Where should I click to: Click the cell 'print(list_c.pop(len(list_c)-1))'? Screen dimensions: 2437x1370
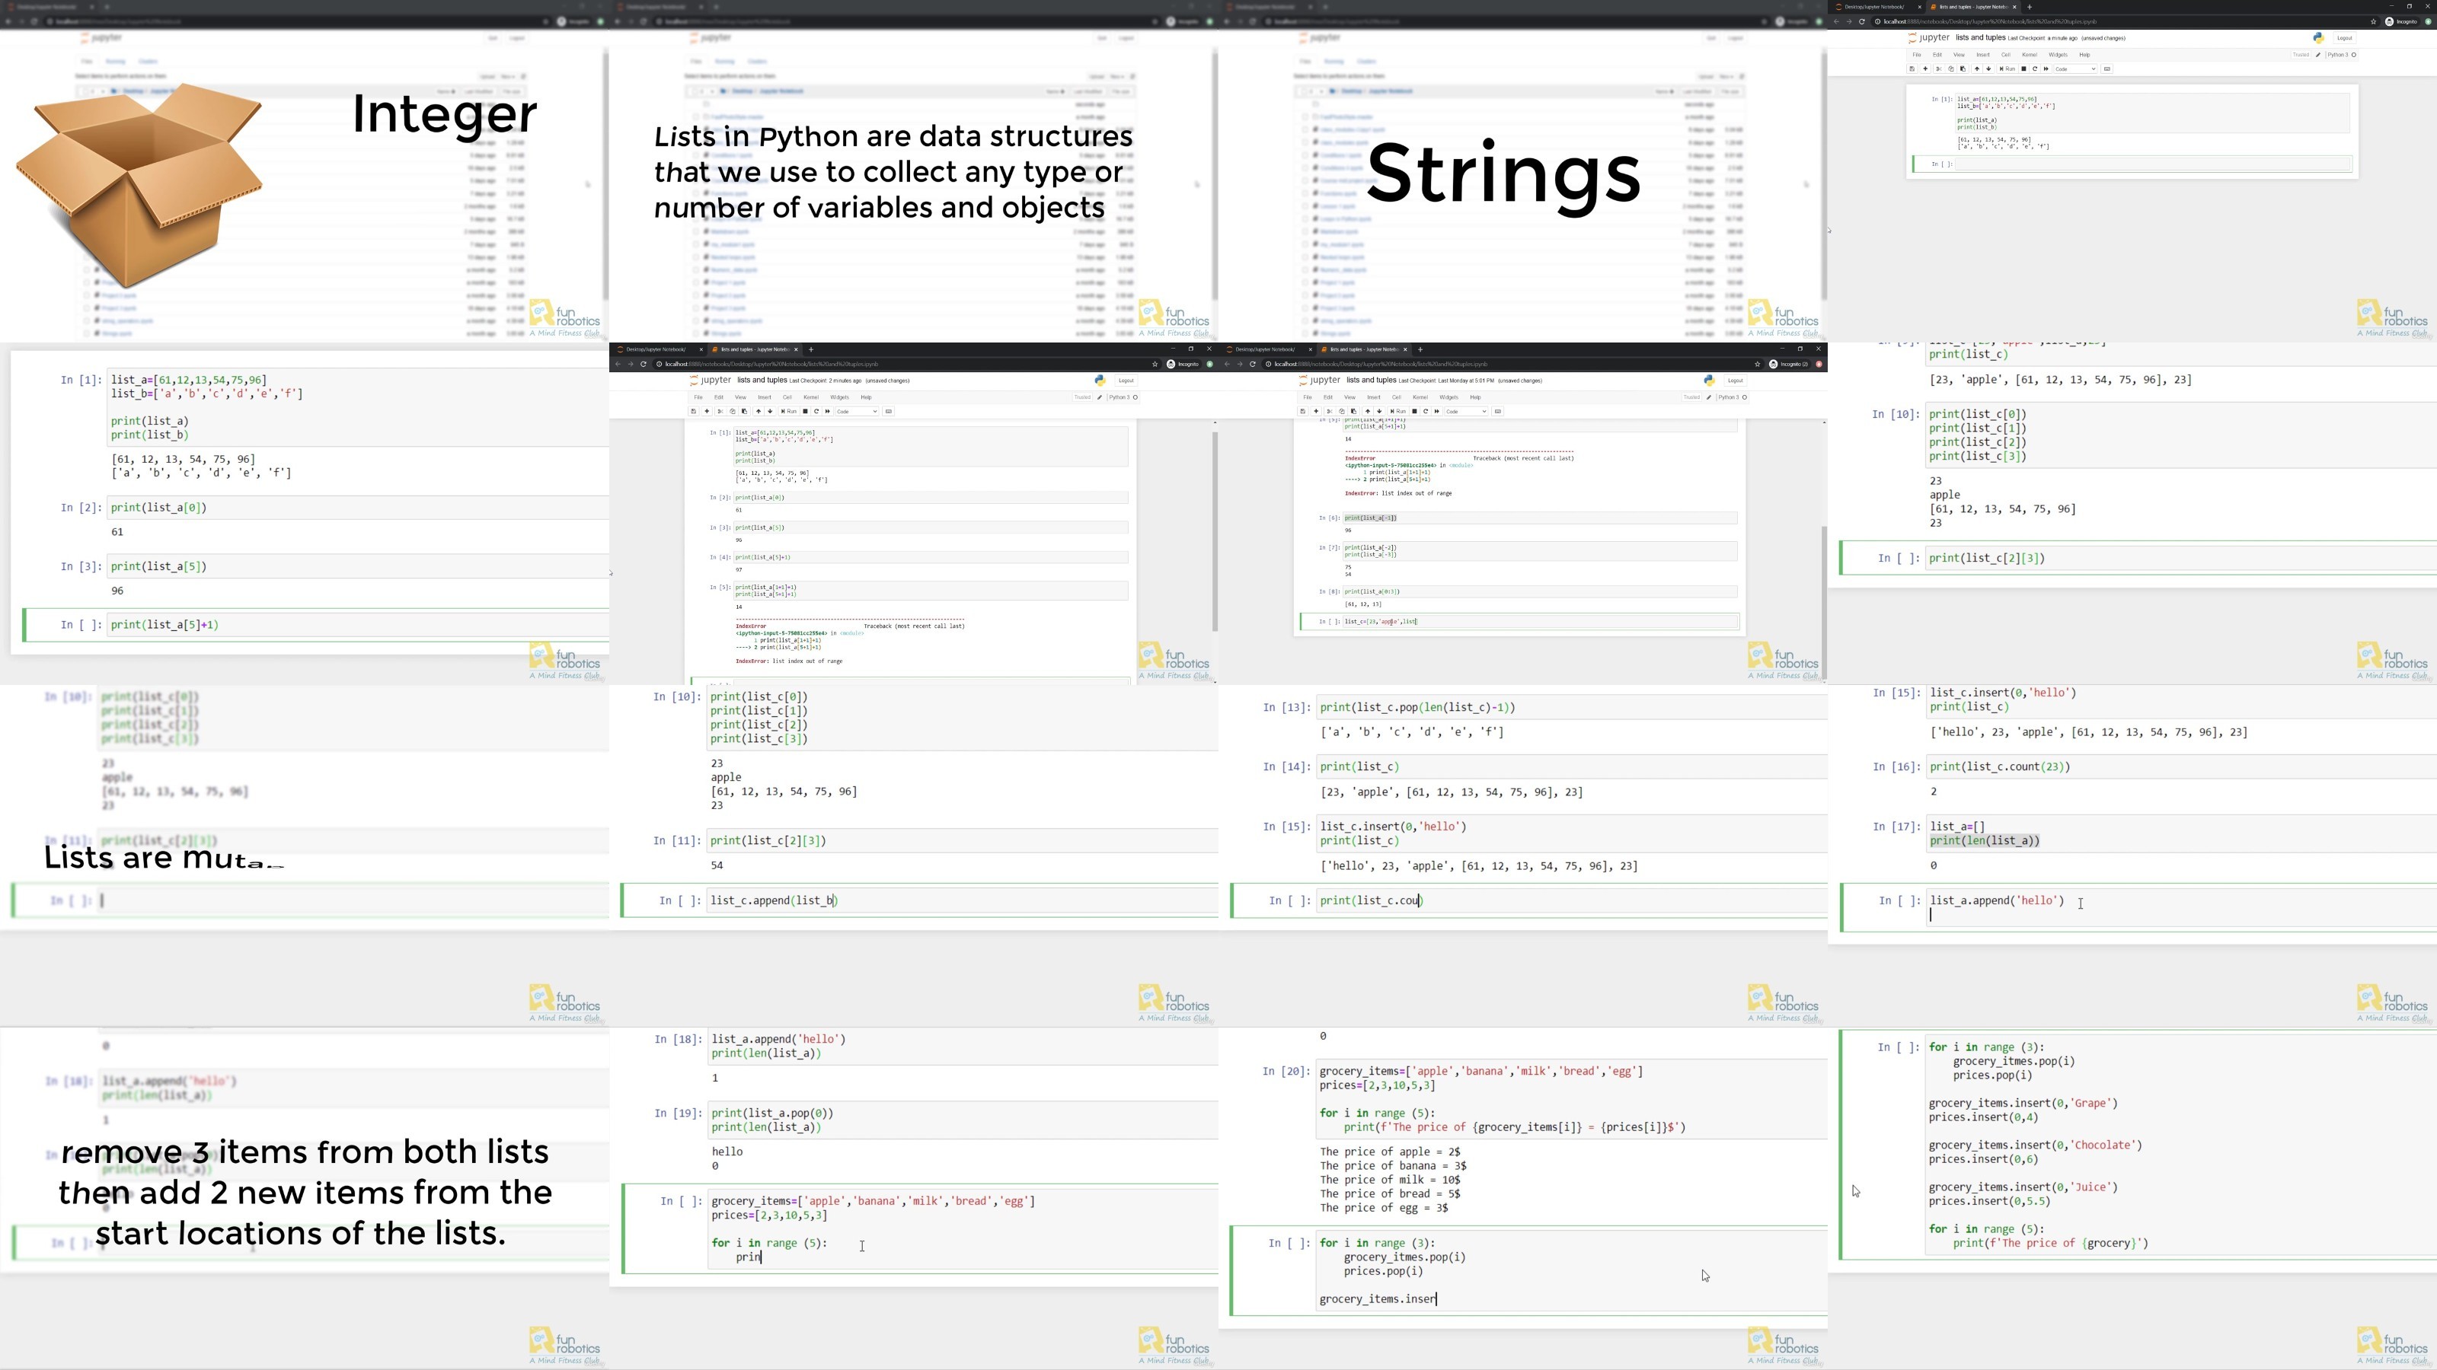click(x=1573, y=707)
